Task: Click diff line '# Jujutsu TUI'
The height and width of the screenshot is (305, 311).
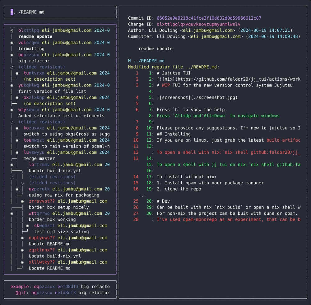Action: coord(174,73)
